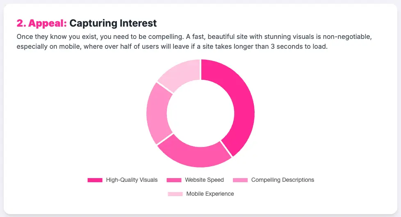Click the 'Capturing Interest' heading text
The width and height of the screenshot is (401, 217).
[x=113, y=23]
